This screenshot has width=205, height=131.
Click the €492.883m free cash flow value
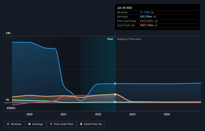(x=147, y=21)
